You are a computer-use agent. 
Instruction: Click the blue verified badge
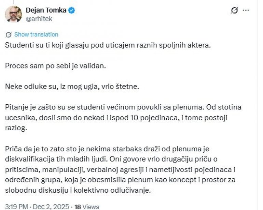click(72, 11)
